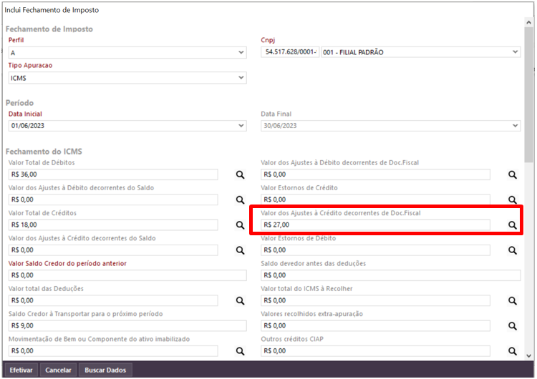537x379 pixels.
Task: Click magnifier for Valor total do ICMS à Recolher
Action: [513, 300]
